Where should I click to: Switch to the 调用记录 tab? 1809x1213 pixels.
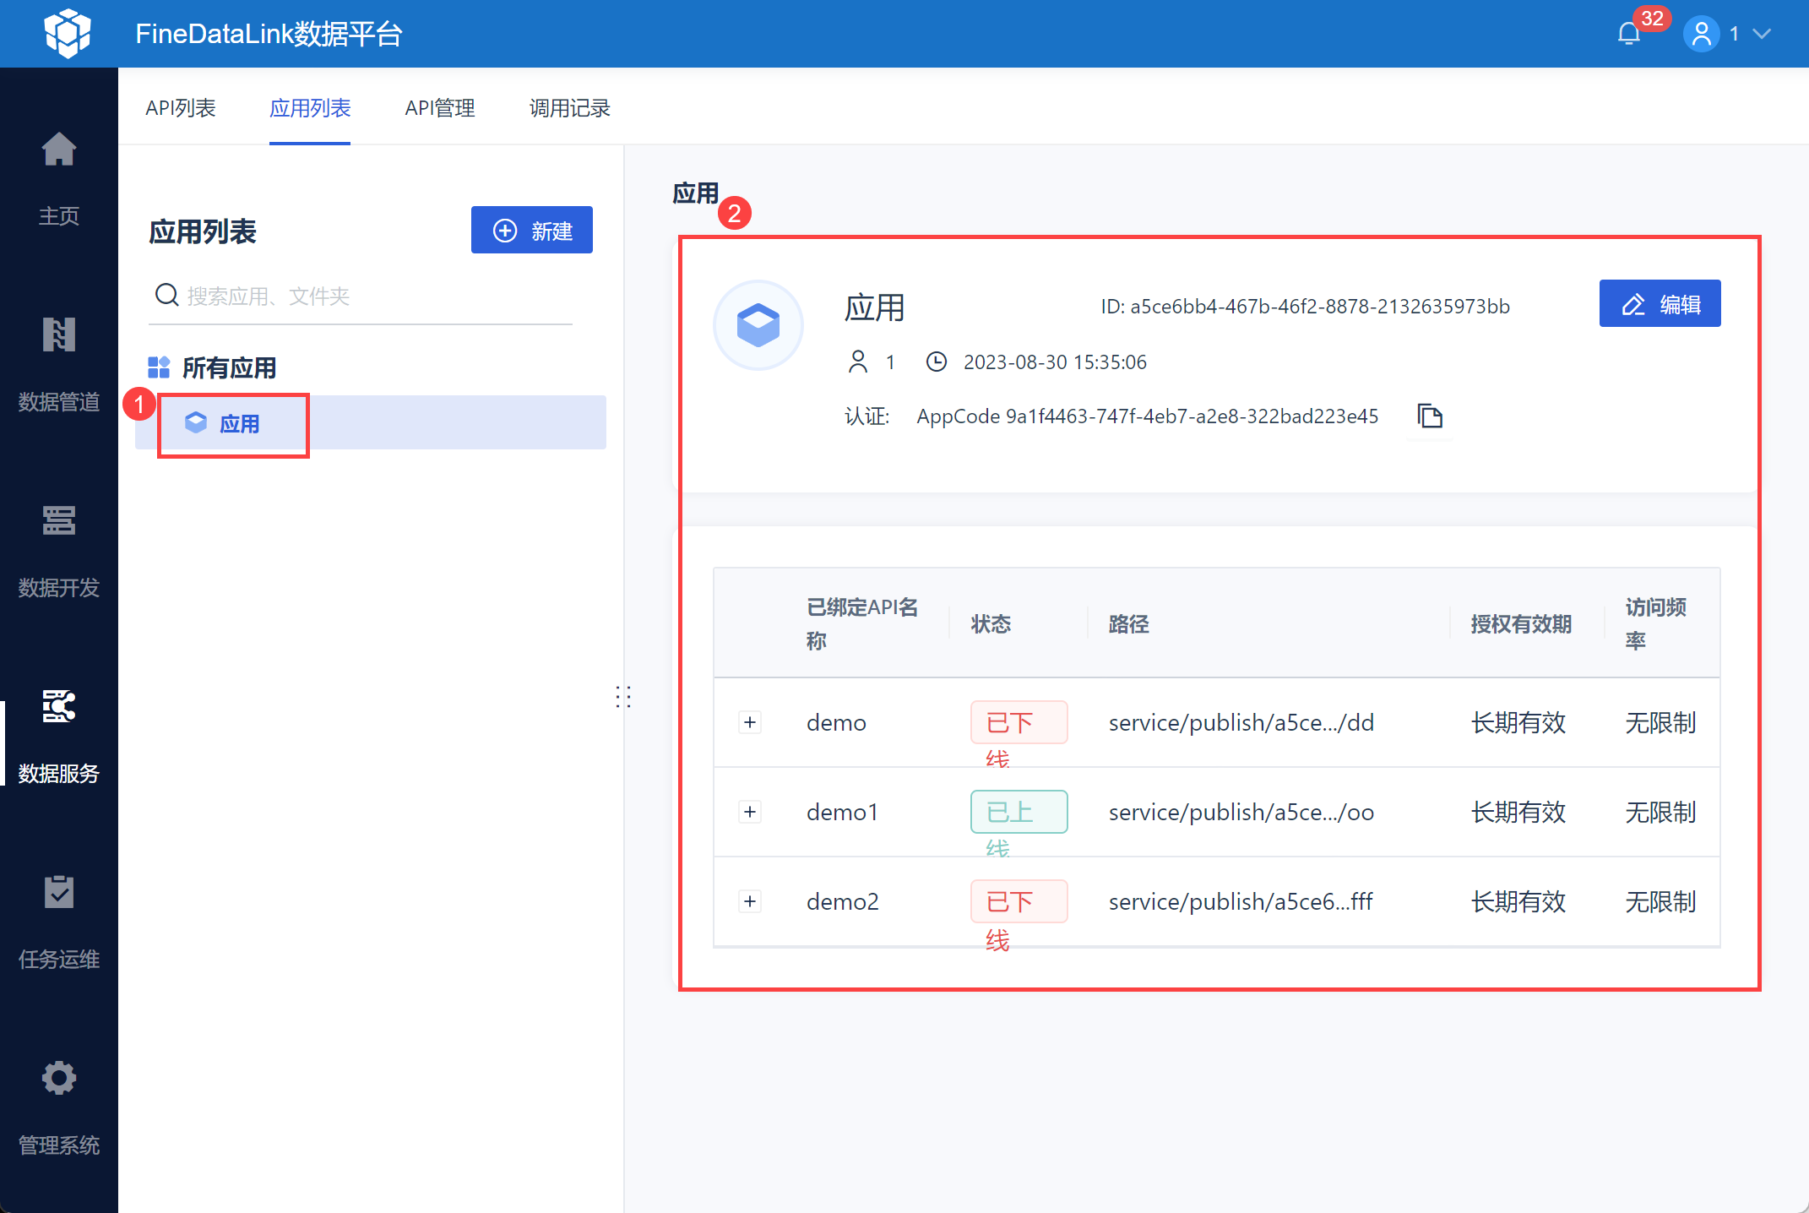[569, 108]
